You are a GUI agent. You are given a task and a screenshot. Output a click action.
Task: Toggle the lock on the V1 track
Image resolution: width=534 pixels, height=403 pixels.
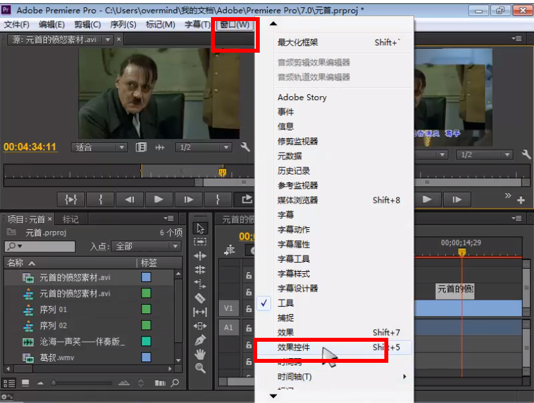tap(249, 308)
